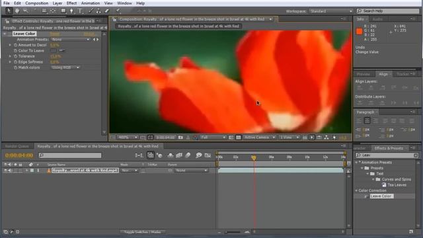The image size is (423, 238).
Task: Select the Rectangle shape tool
Action: 63,11
